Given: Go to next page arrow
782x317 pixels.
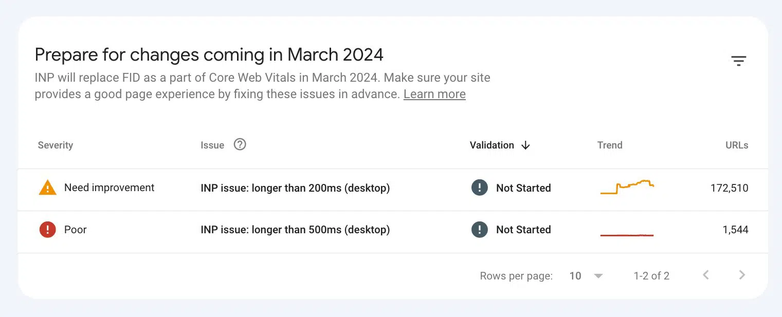Looking at the screenshot, I should pos(742,275).
